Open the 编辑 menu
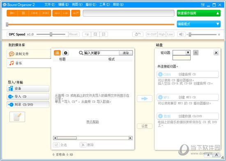Image resolution: width=226 pixels, height=161 pixels. coord(63,5)
